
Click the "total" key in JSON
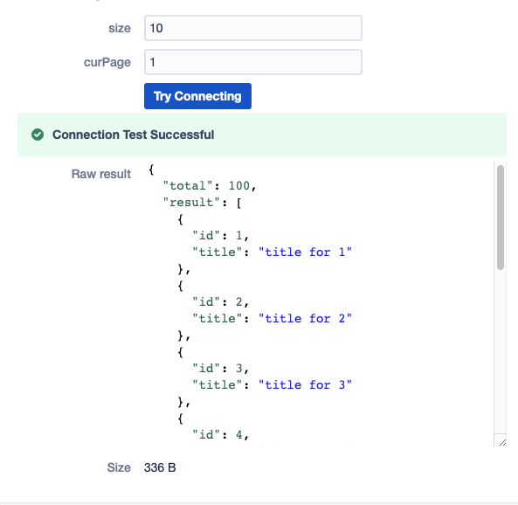pos(188,186)
